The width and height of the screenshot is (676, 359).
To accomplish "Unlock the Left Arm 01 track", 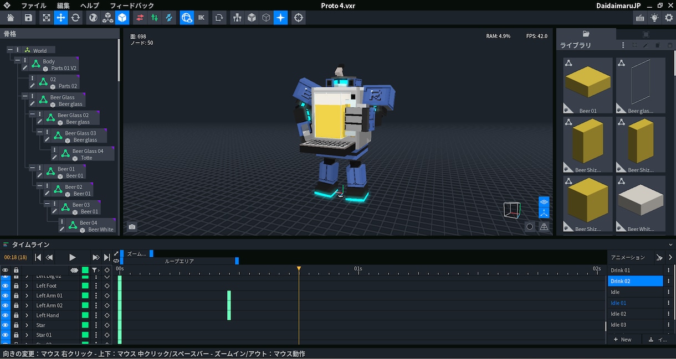I will [x=16, y=296].
